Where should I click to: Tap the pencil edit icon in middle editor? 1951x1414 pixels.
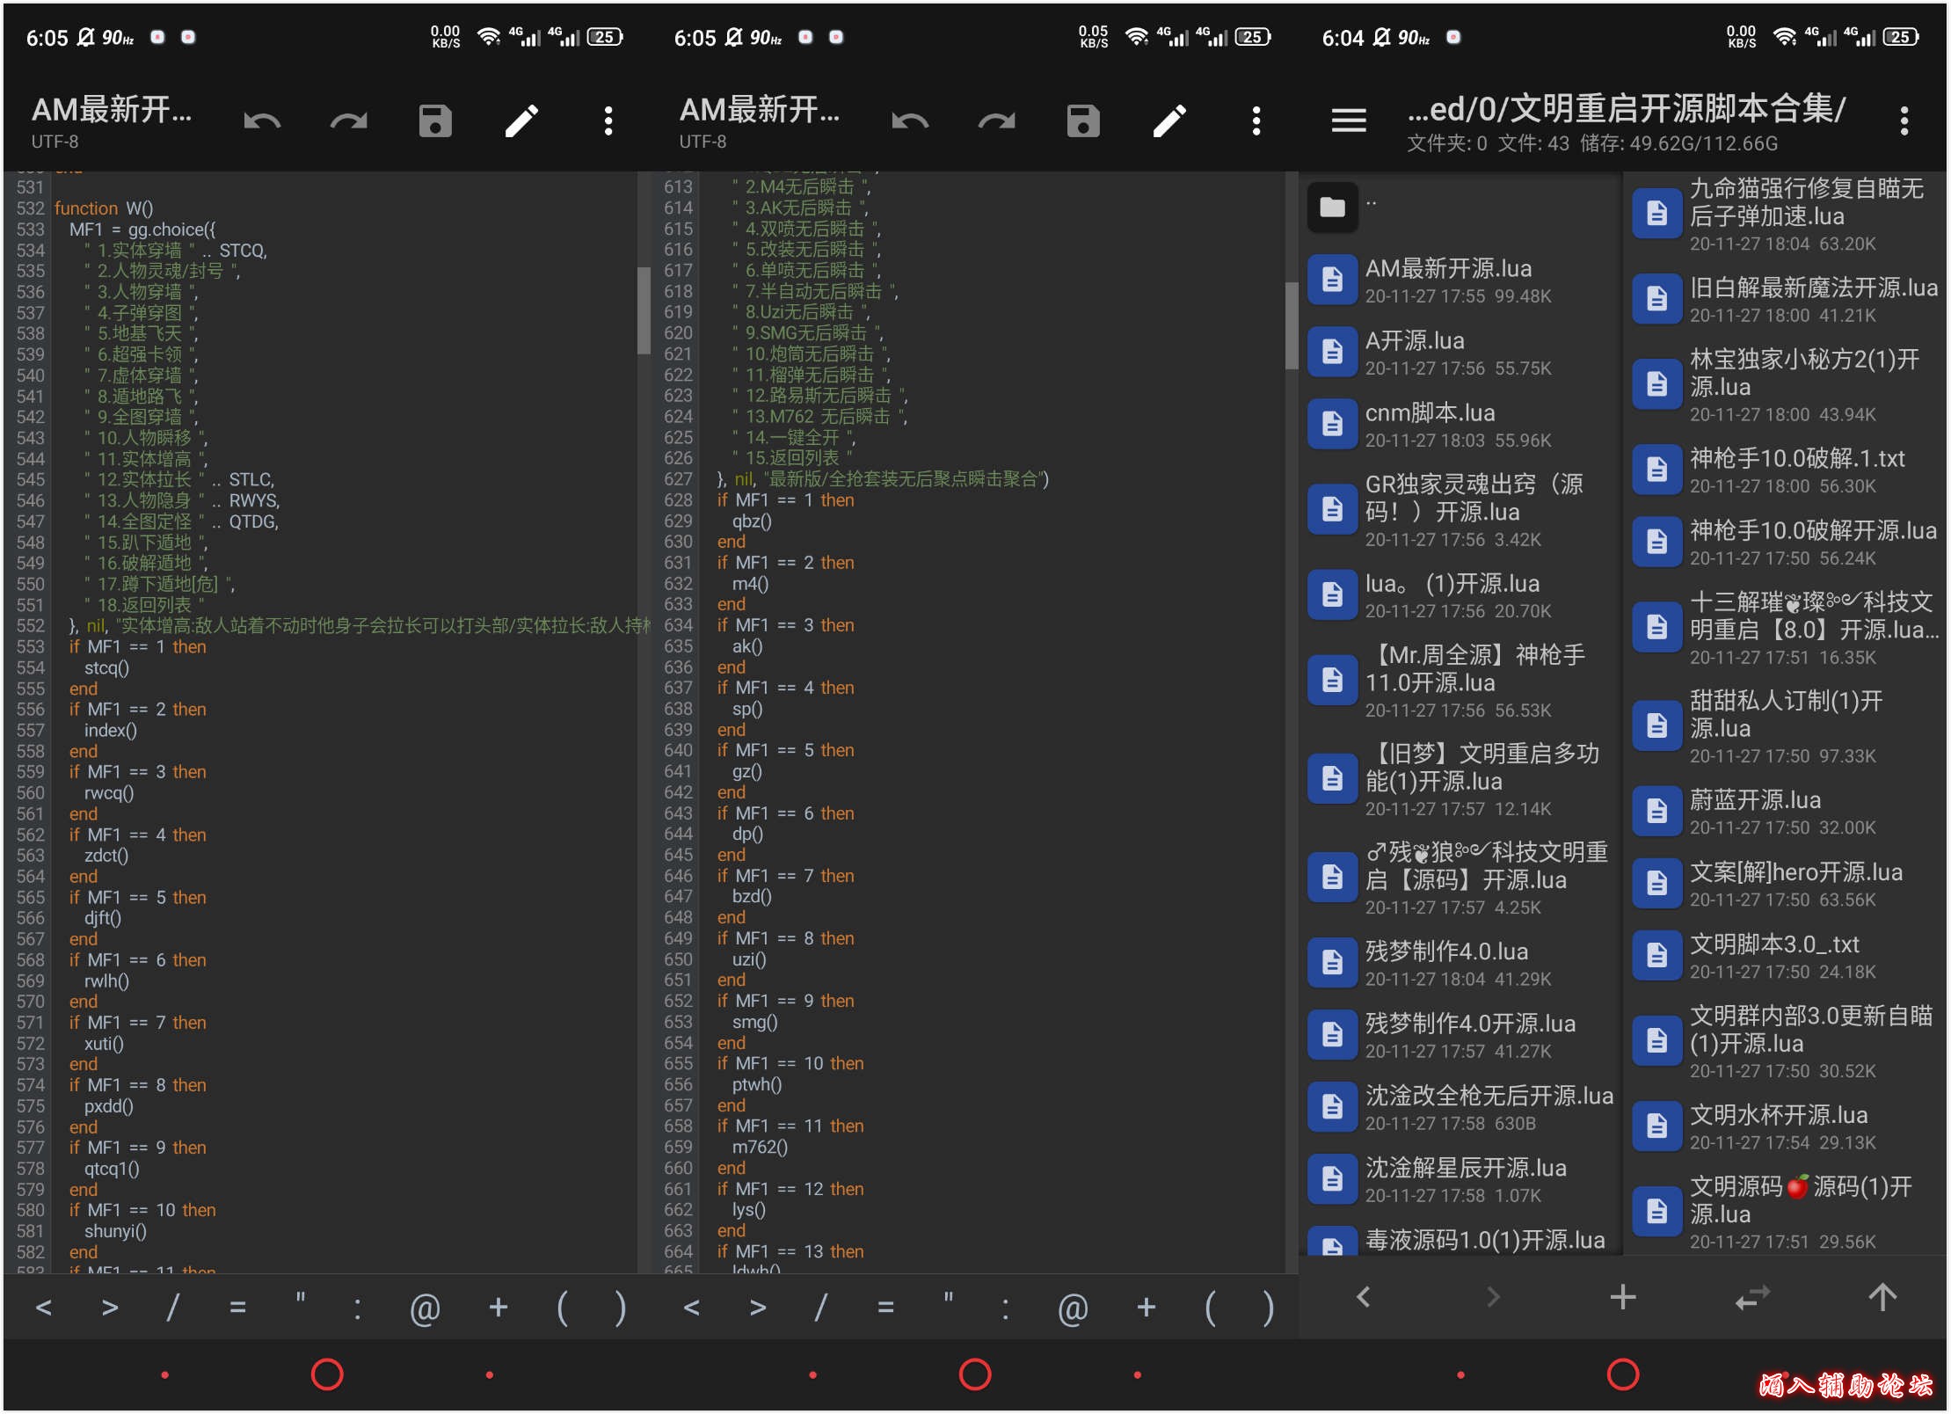[1169, 120]
